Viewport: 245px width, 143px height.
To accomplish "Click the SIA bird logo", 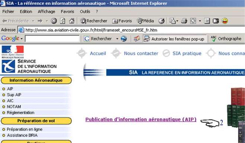I will pyautogui.click(x=8, y=66).
